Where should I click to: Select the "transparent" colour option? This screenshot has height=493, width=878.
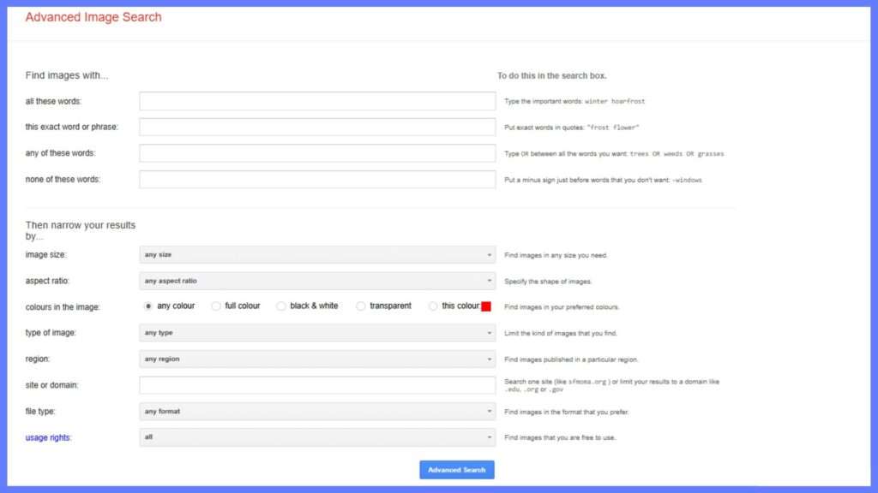pyautogui.click(x=360, y=306)
